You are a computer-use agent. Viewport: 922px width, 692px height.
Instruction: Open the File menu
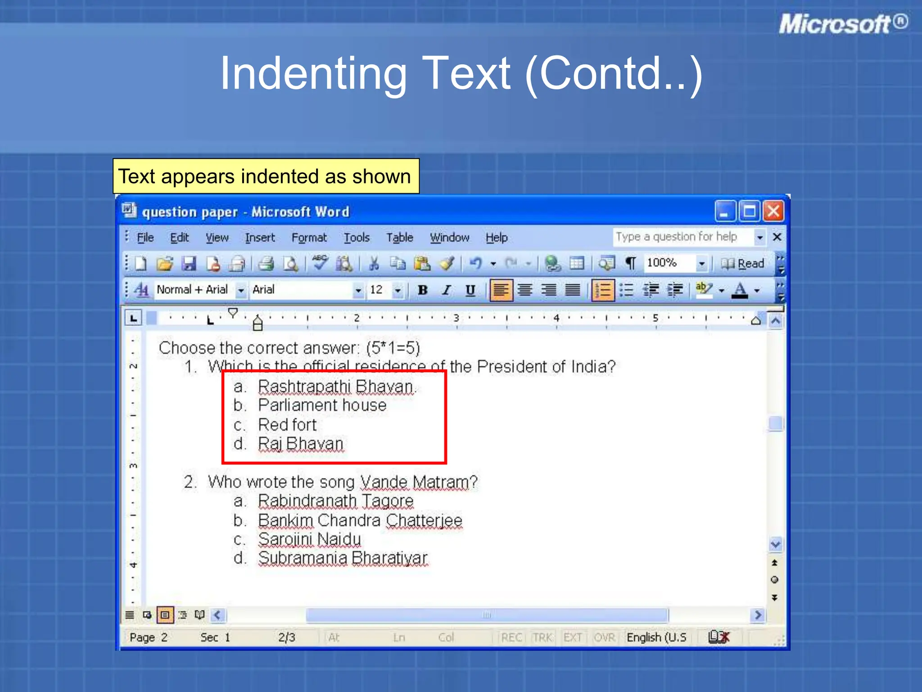click(145, 237)
